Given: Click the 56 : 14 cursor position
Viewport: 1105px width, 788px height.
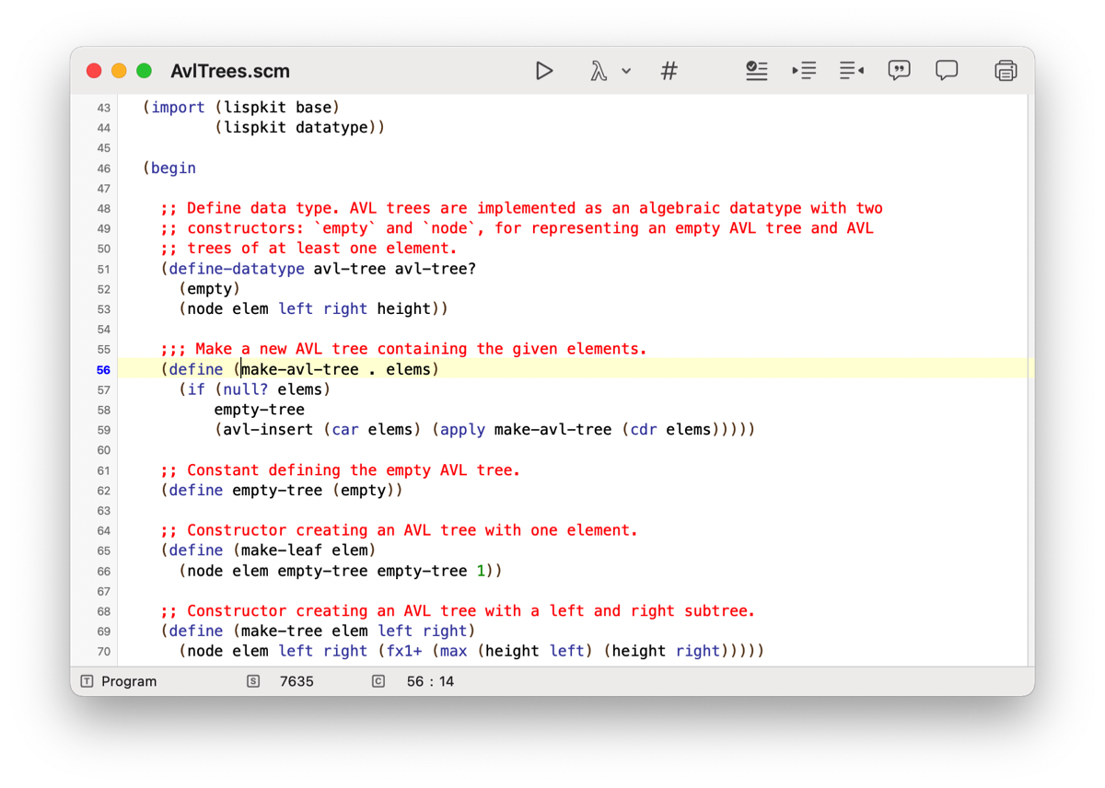Looking at the screenshot, I should tap(430, 681).
